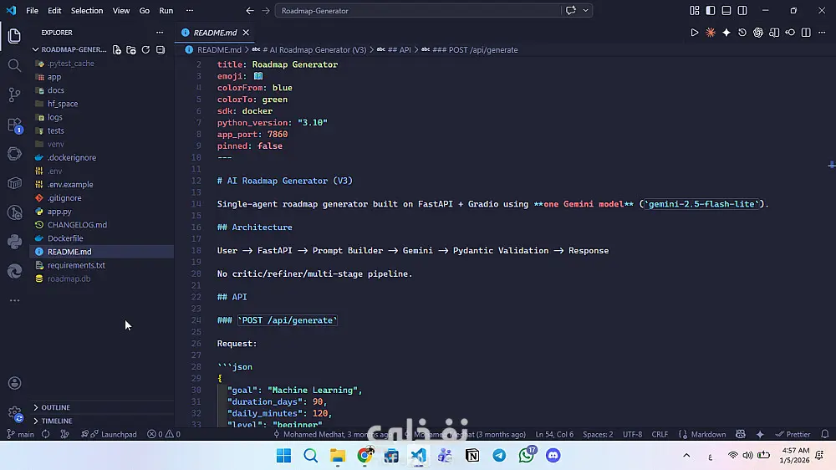Click the Run play icon in editor toolbar
The width and height of the screenshot is (836, 470).
[694, 33]
